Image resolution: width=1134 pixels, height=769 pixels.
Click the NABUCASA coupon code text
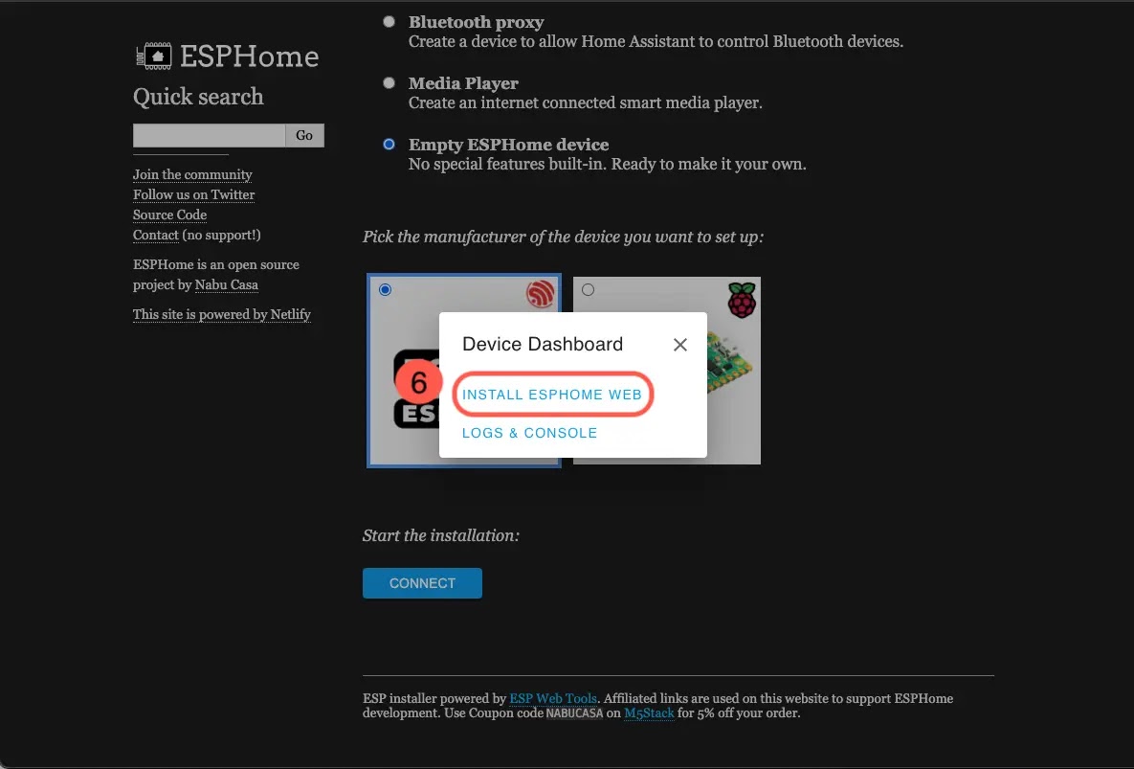[574, 713]
